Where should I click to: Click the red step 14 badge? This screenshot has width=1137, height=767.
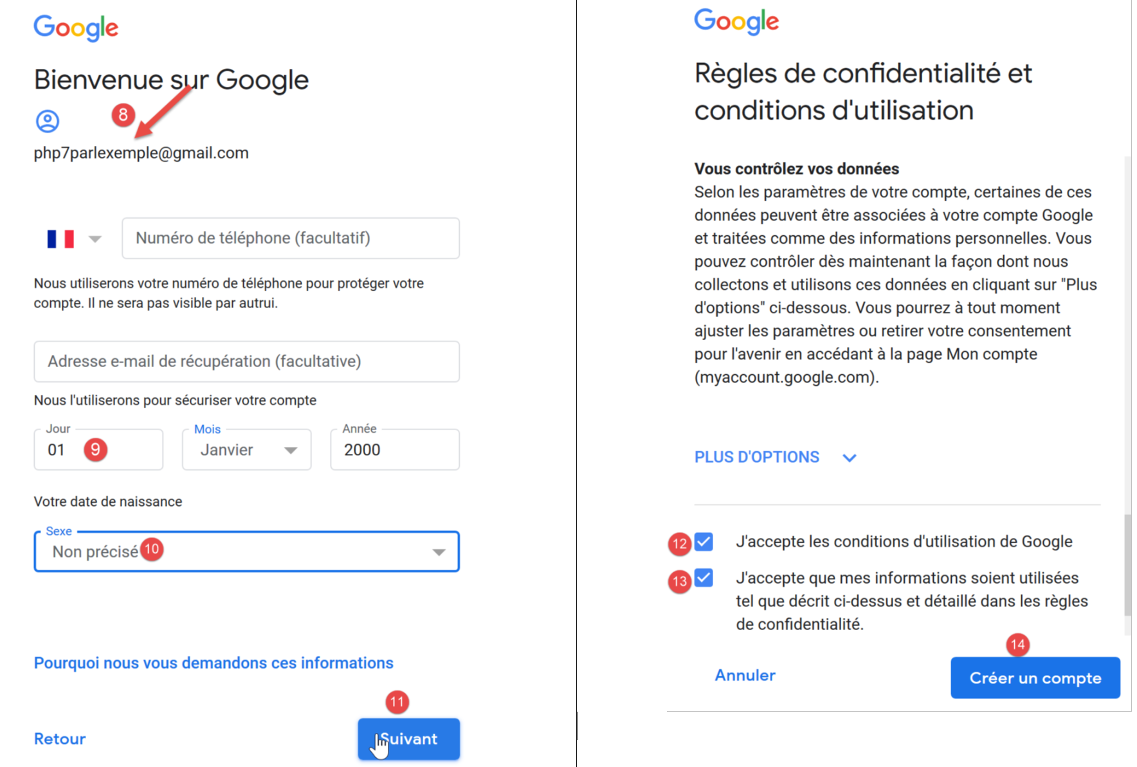1017,644
